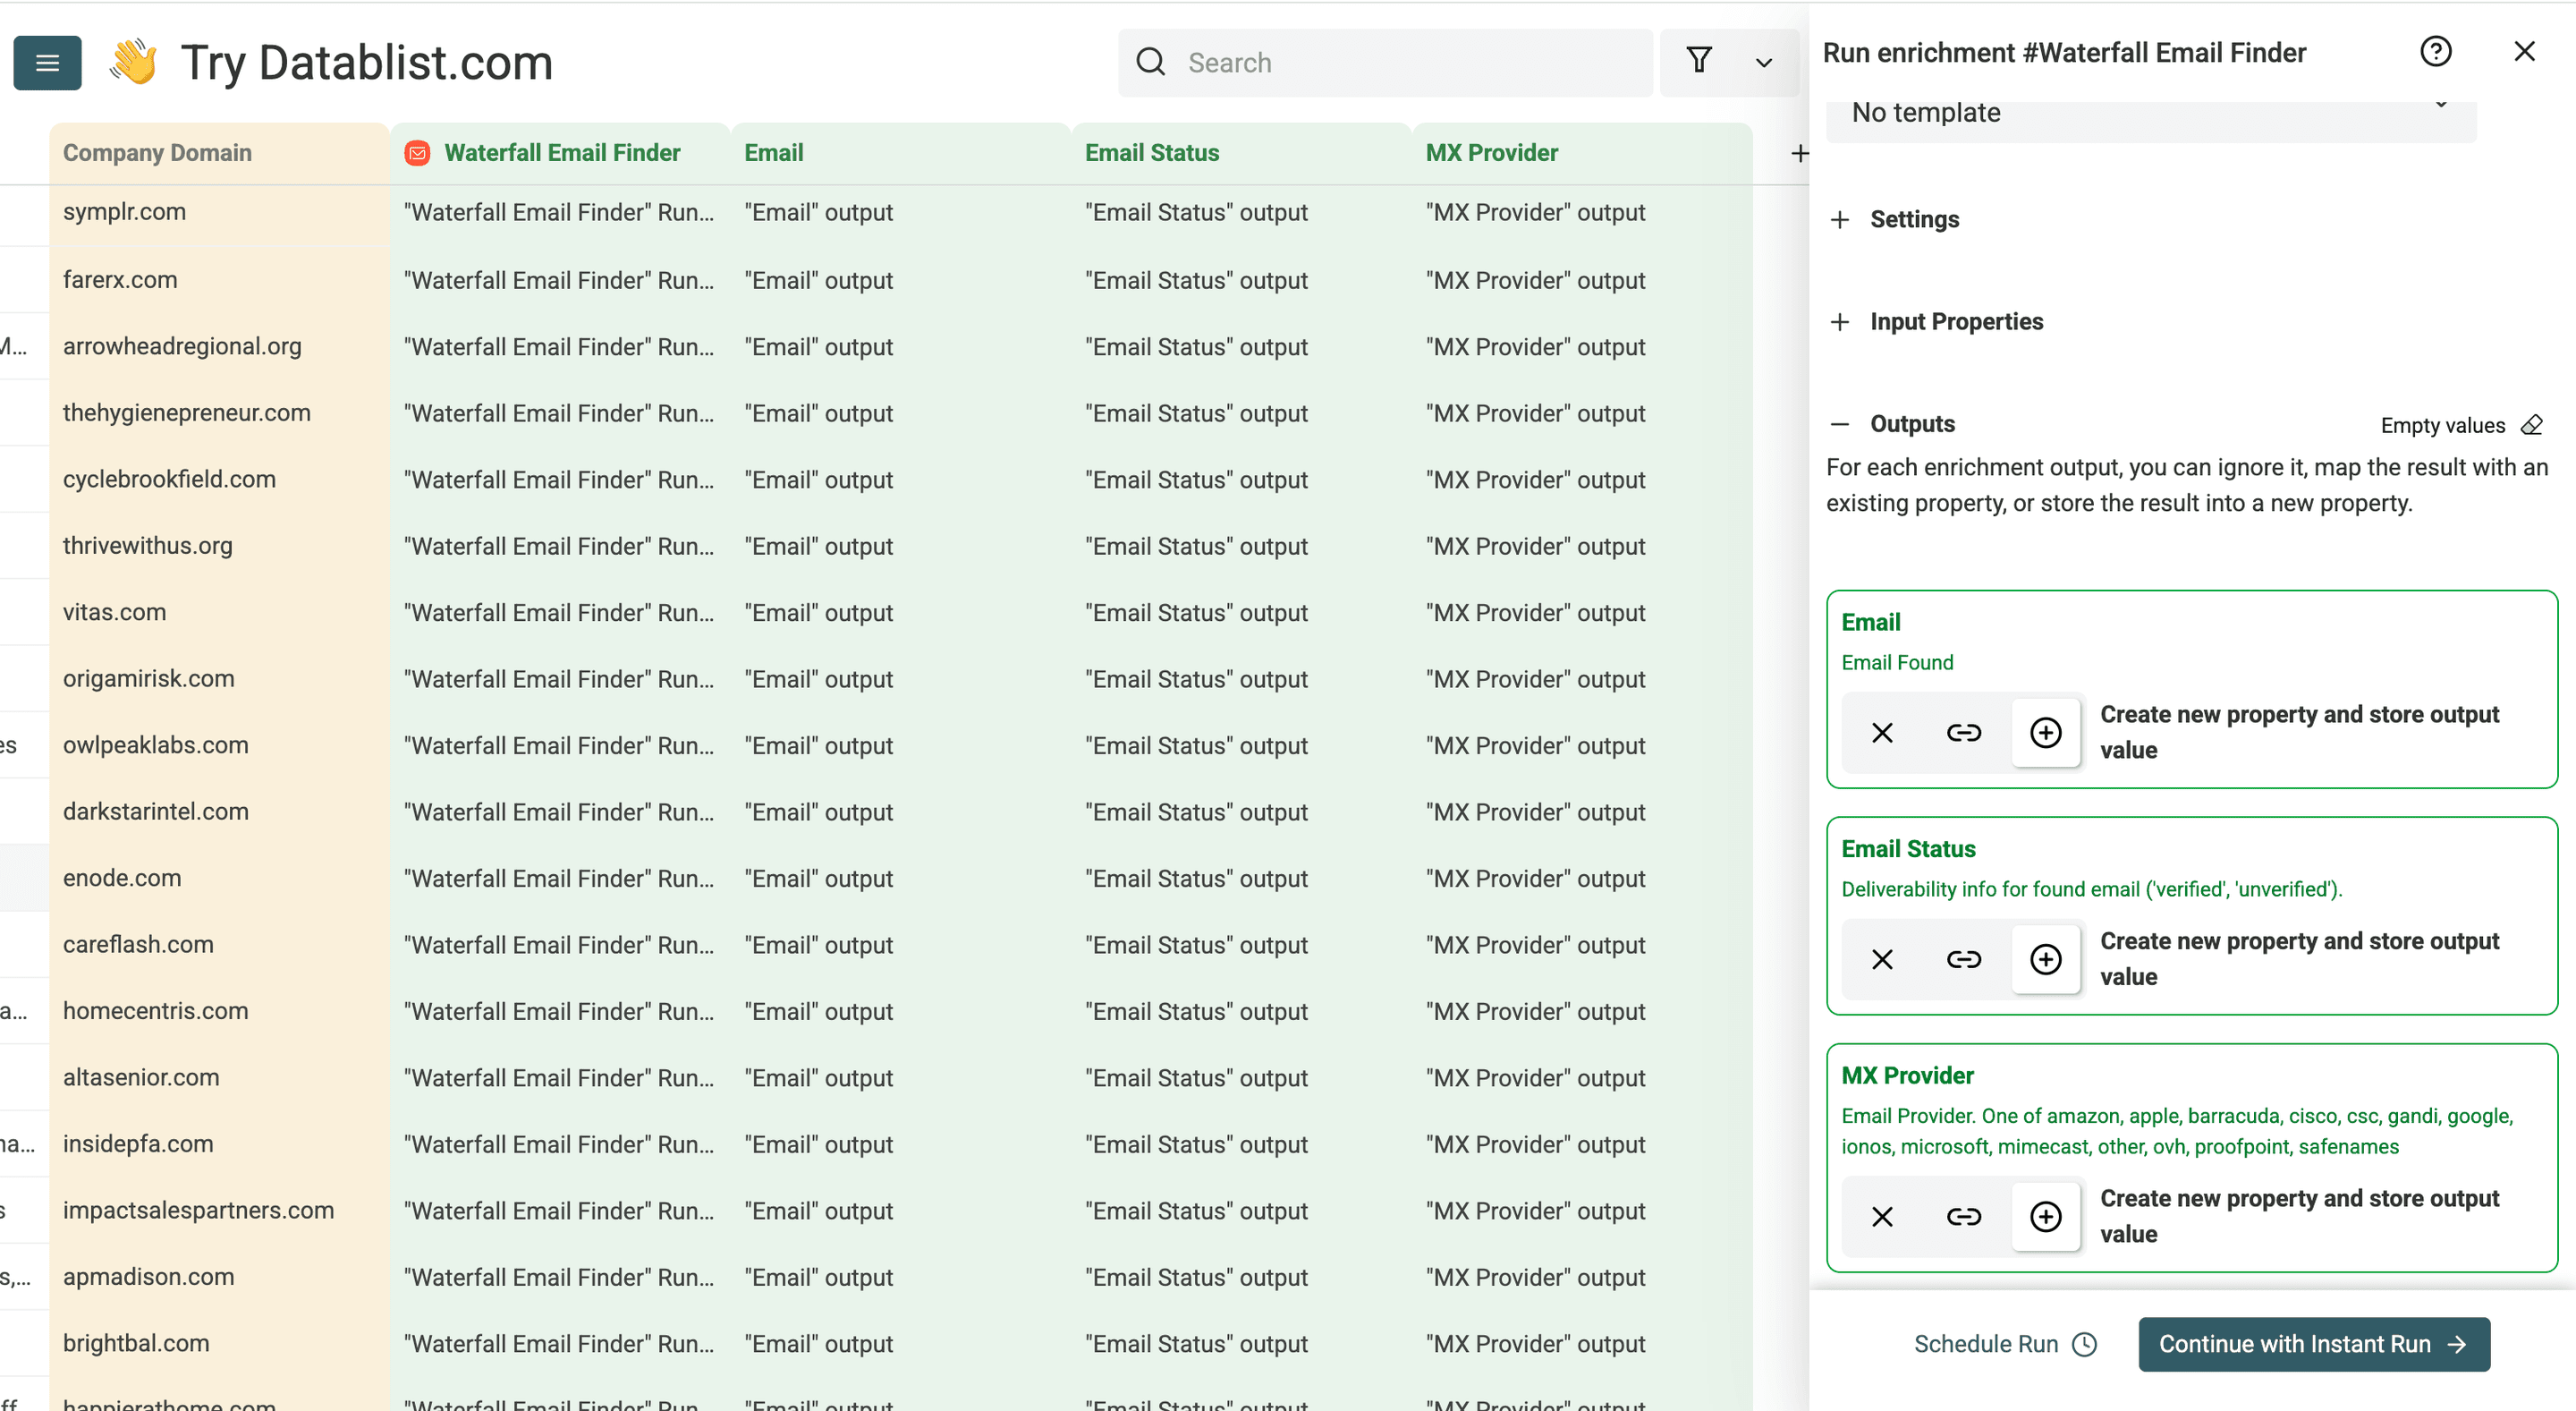The image size is (2576, 1411).
Task: Map Email Status output with link icon
Action: tap(1964, 960)
